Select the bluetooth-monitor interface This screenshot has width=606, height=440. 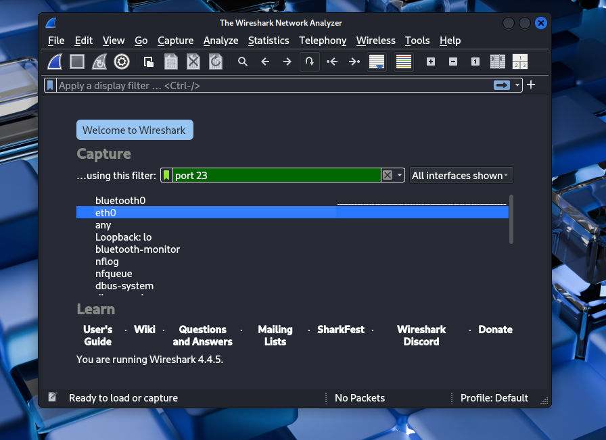click(137, 249)
